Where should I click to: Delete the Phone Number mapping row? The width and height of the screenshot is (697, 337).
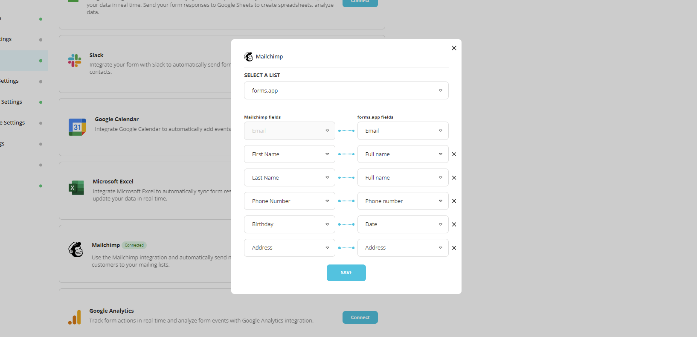(x=454, y=201)
